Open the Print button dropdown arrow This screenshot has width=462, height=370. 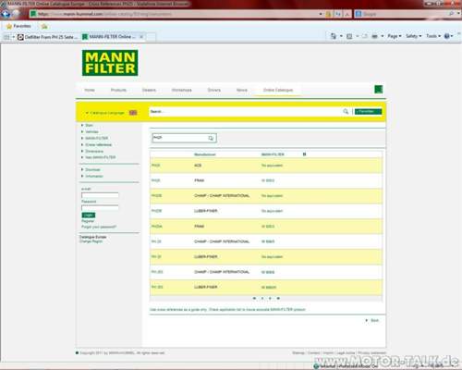(383, 36)
